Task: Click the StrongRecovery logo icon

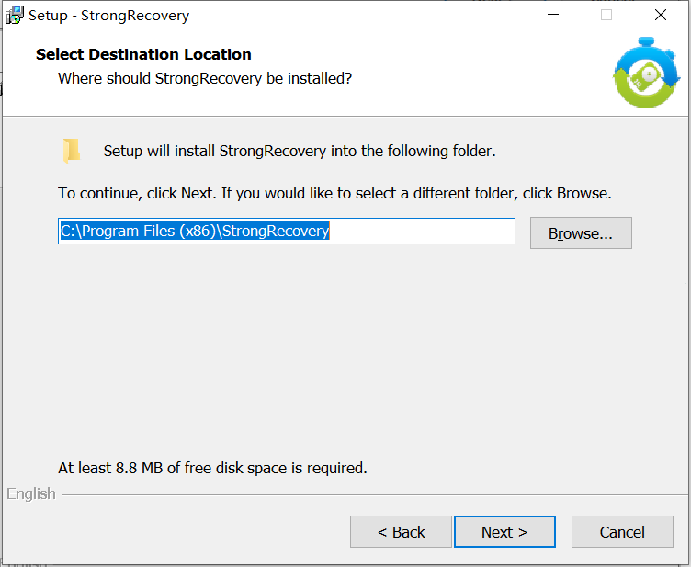Action: [647, 73]
